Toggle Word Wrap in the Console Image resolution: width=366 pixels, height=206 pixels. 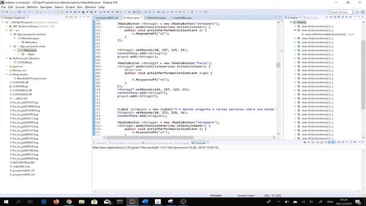click(325, 142)
